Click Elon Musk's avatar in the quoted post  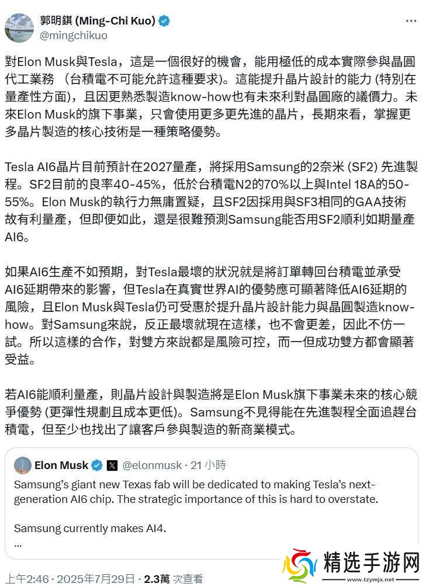(23, 466)
